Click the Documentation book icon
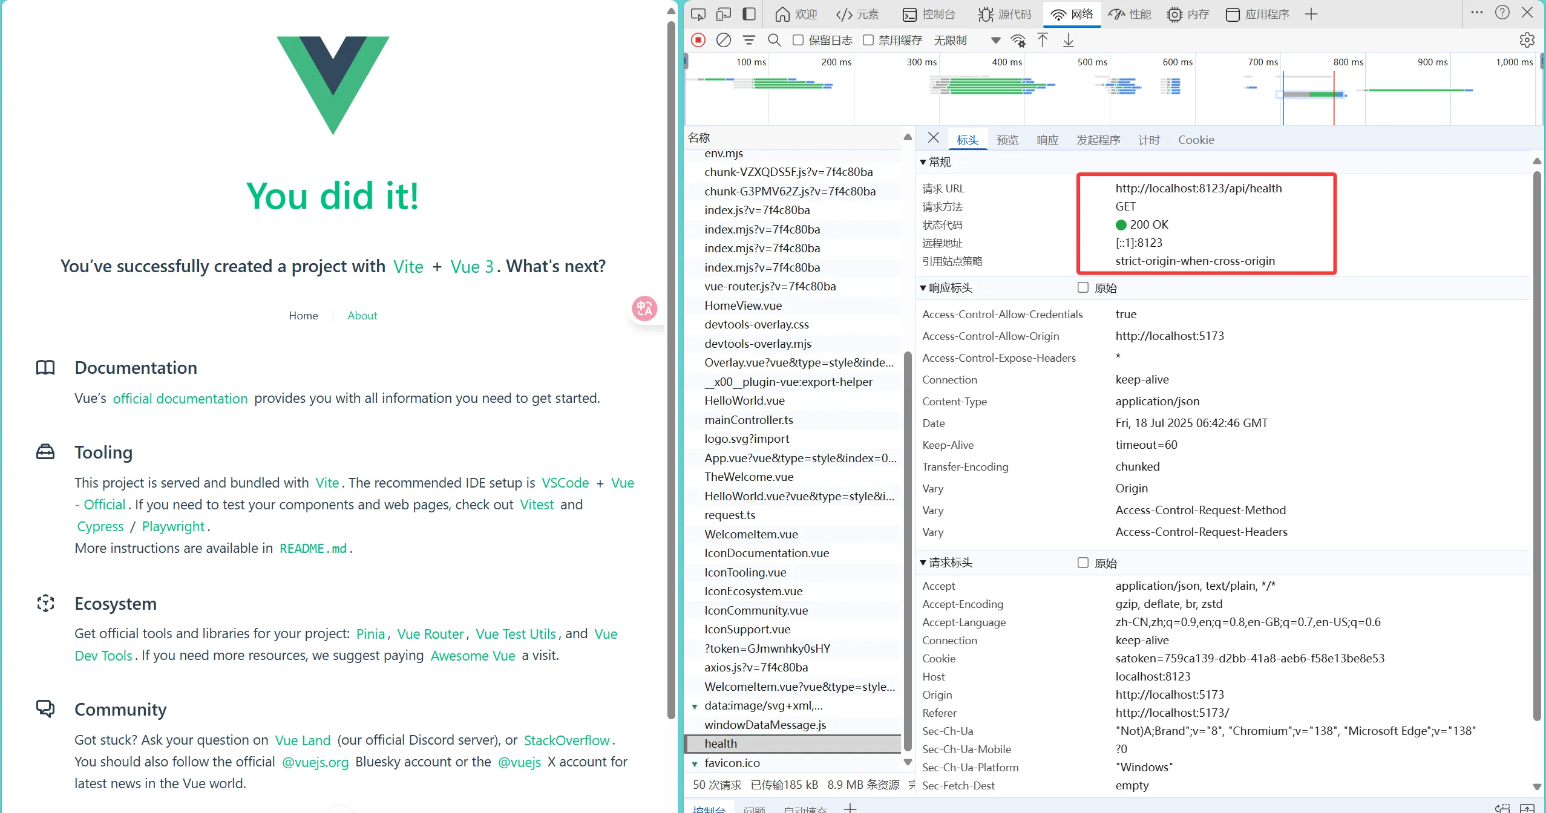 (45, 367)
